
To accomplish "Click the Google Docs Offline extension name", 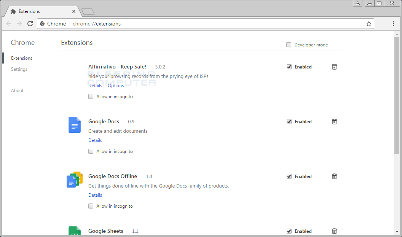I will pos(113,177).
